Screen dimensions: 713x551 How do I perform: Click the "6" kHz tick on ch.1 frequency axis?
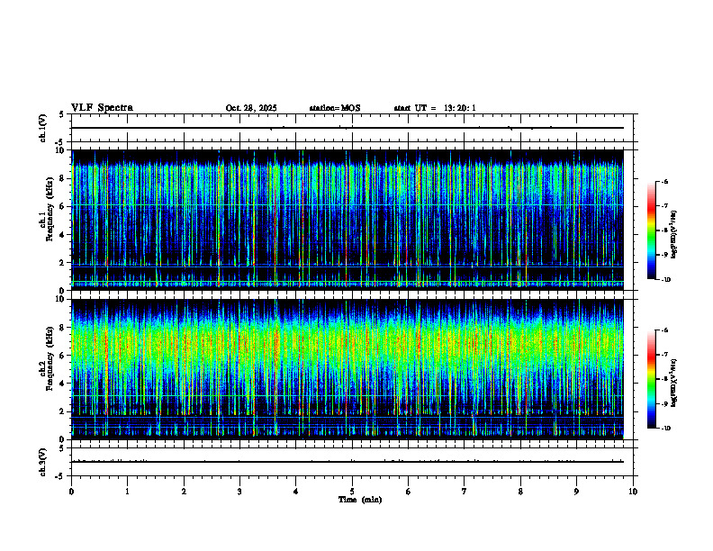[63, 206]
